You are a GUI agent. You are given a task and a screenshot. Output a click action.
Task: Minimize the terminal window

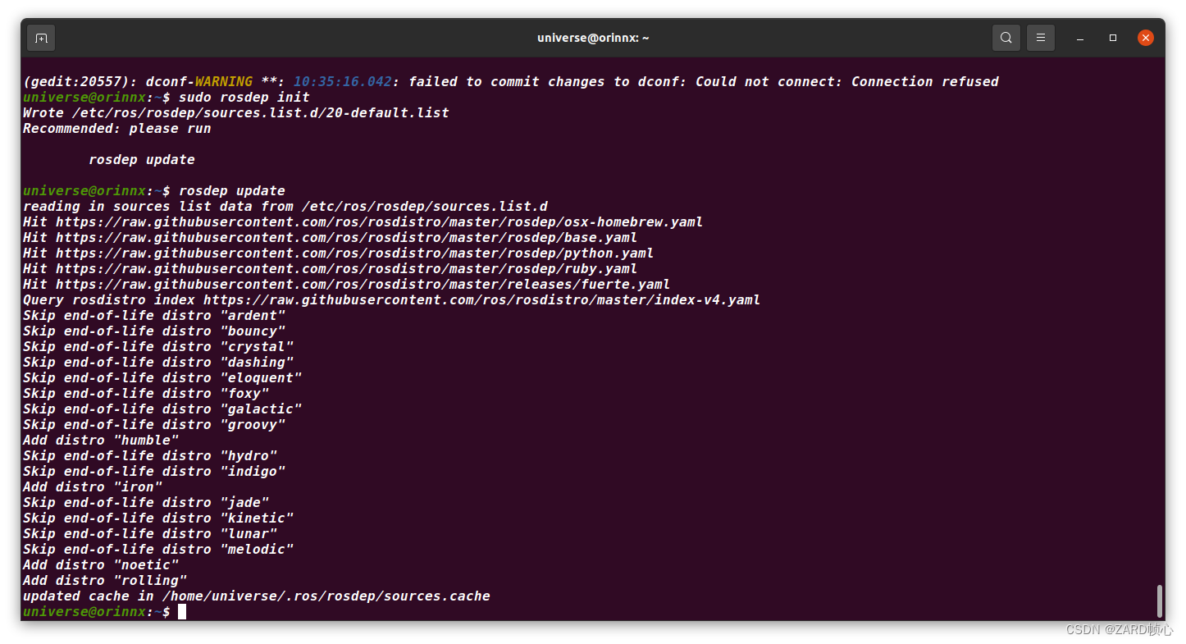pos(1081,38)
